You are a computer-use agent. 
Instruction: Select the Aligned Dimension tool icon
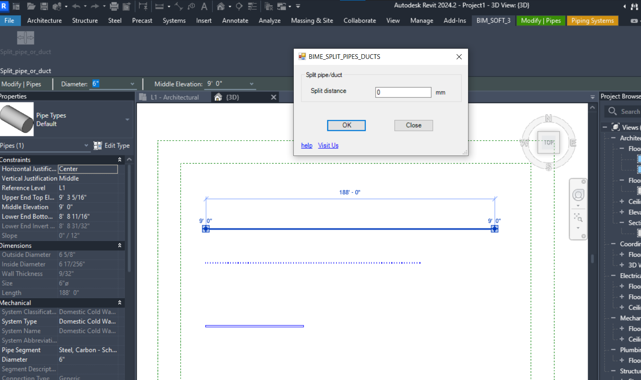[179, 6]
